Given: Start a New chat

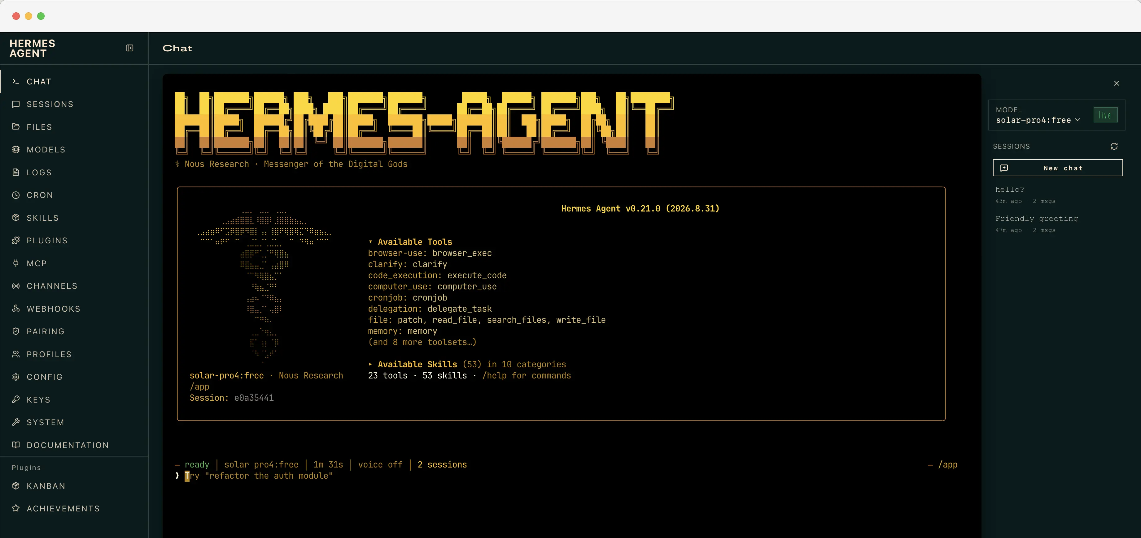Looking at the screenshot, I should point(1058,168).
